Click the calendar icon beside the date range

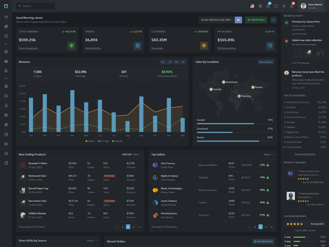click(238, 20)
